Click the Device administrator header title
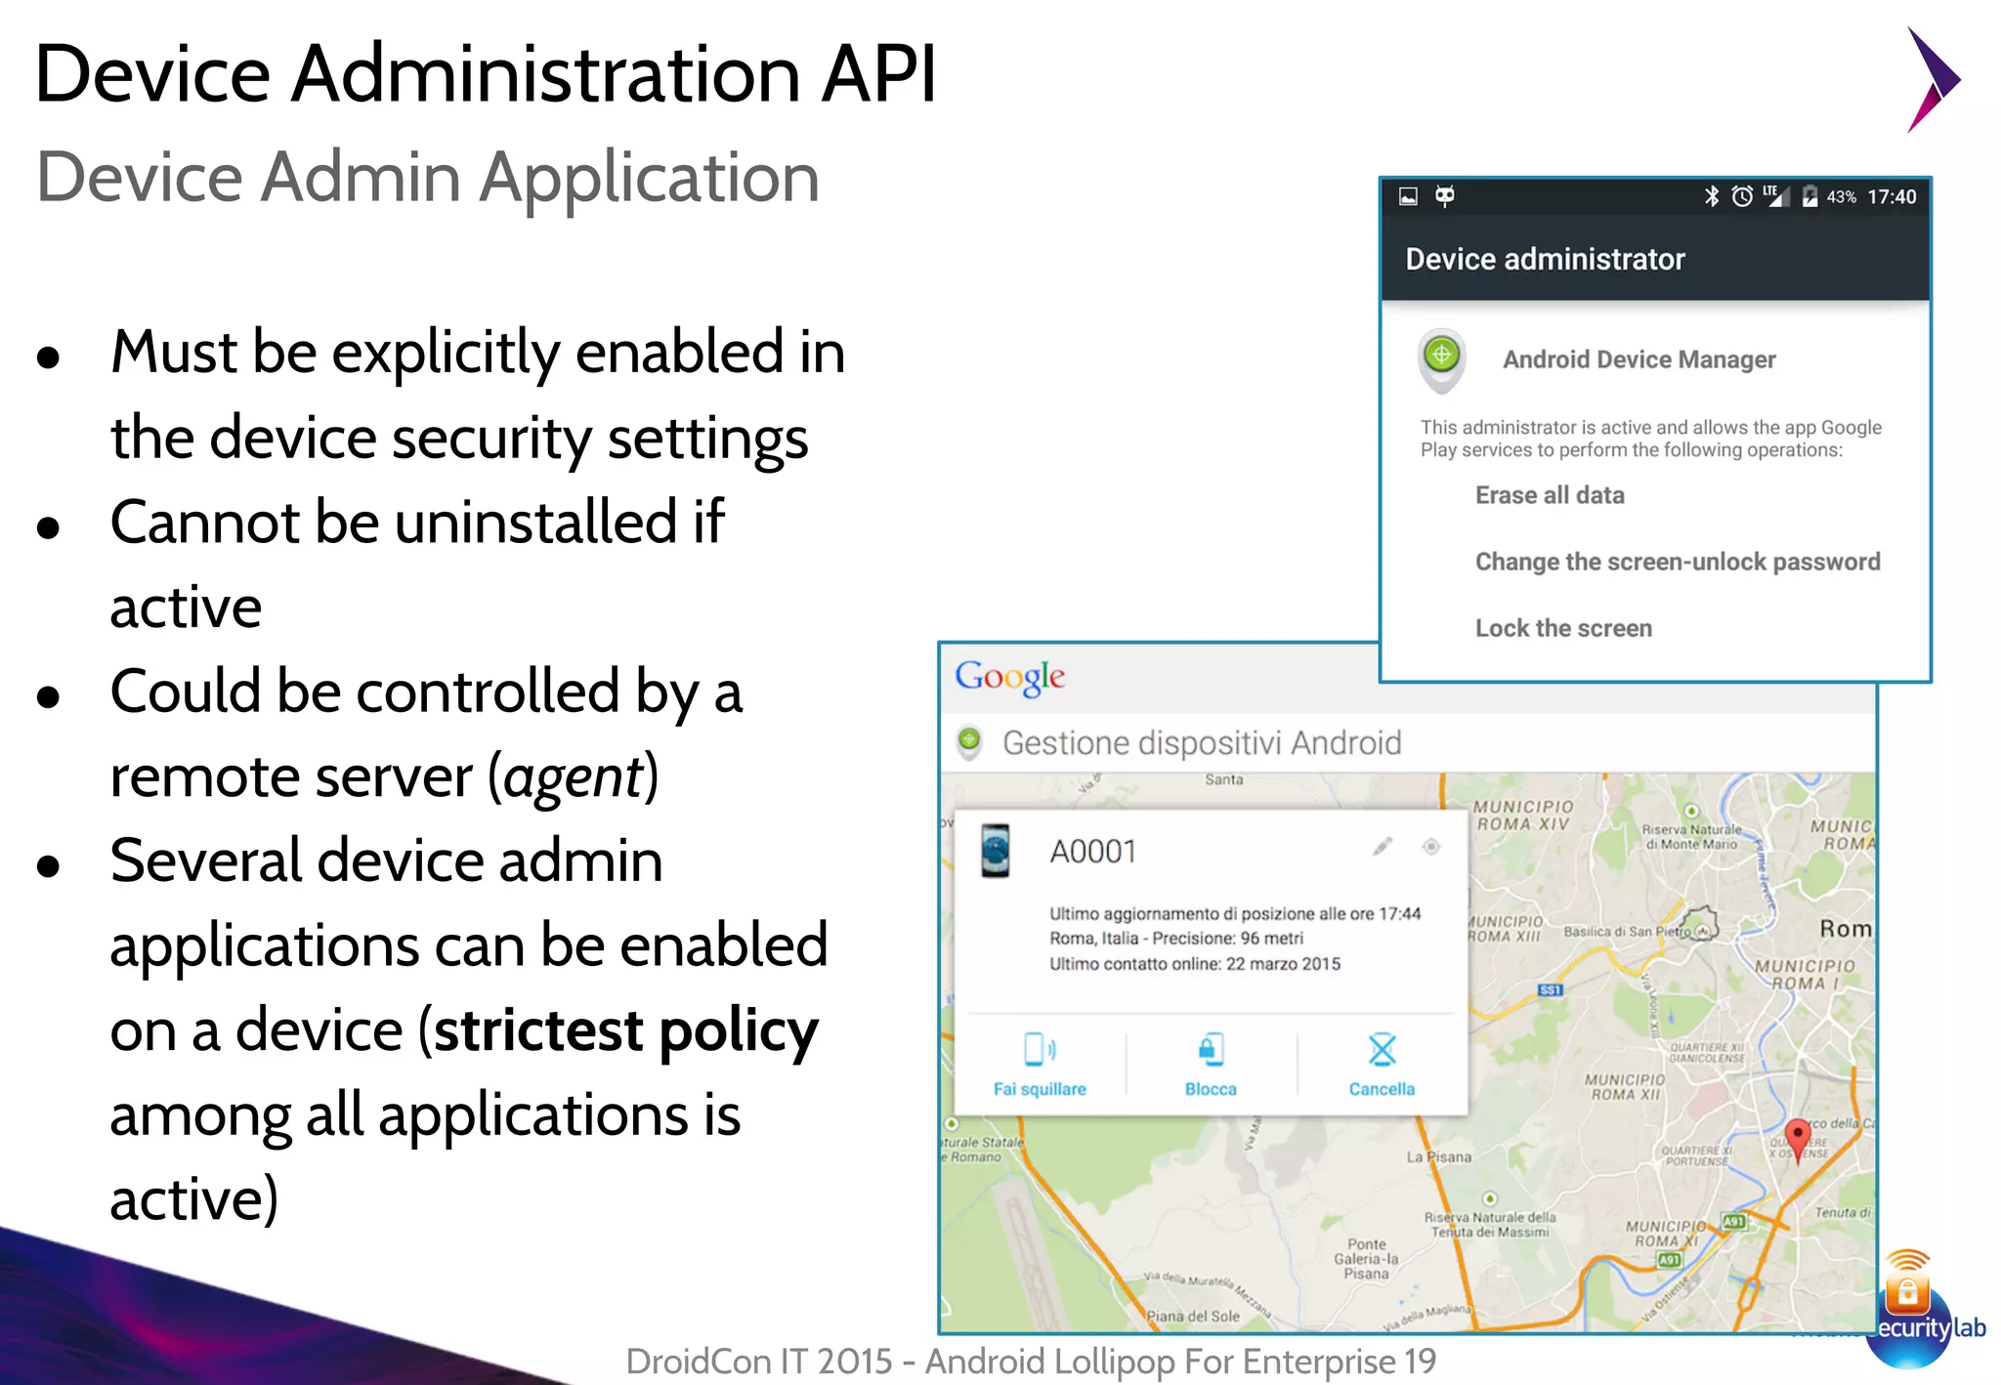Screen dimensions: 2001x1385 [1545, 259]
